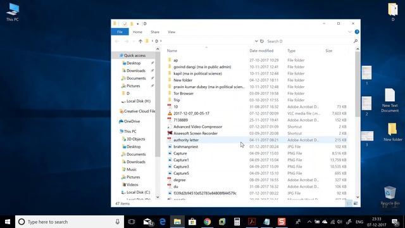Open the recent locations dropdown arrow

[x=134, y=41]
